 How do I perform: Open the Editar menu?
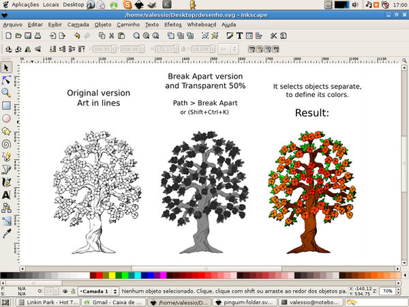tap(35, 25)
